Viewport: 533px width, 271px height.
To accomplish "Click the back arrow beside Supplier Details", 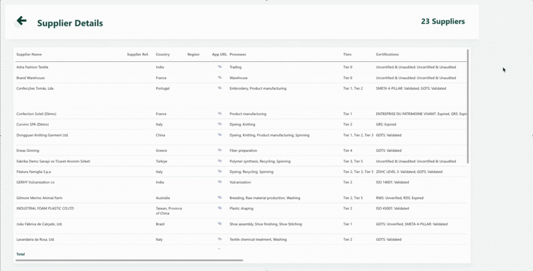I will coord(21,21).
